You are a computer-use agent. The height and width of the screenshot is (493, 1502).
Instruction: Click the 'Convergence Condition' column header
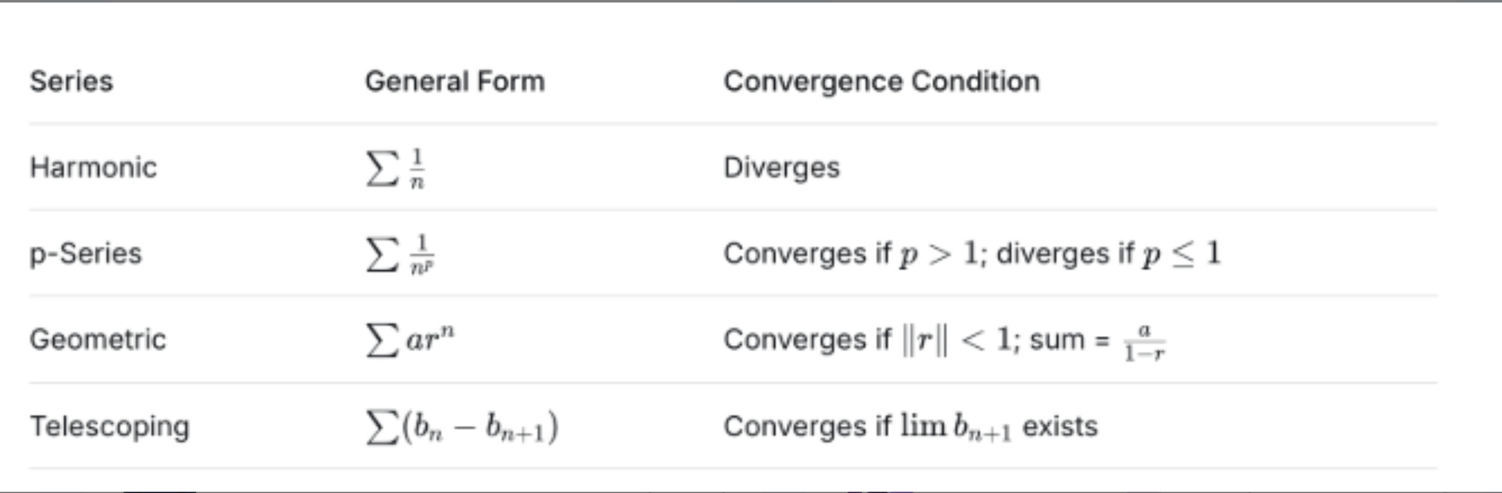881,82
